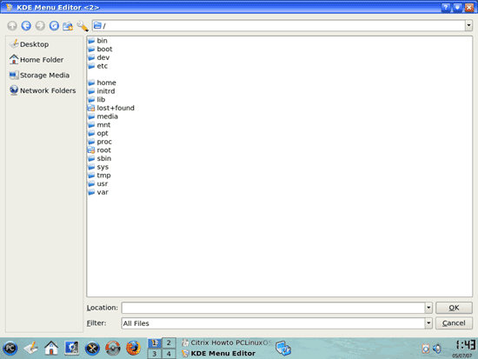Viewport: 478px width, 359px height.
Task: Select the locked lost+found folder
Action: (x=111, y=108)
